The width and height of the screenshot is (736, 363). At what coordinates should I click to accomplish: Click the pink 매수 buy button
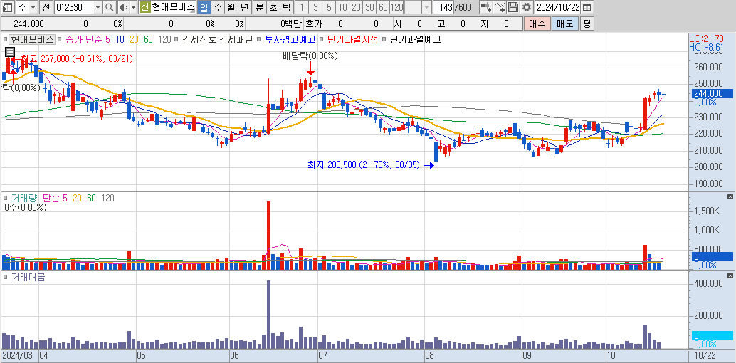tap(537, 23)
